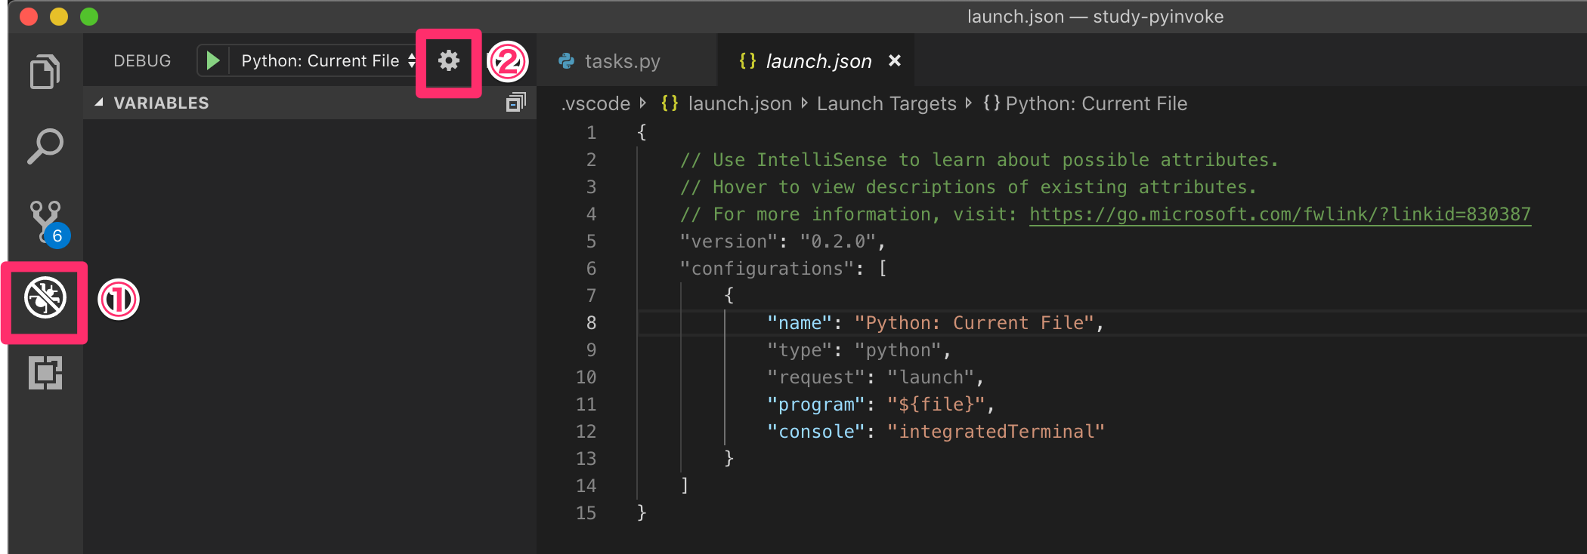Click the Launch Targets breadcrumb
Image resolution: width=1587 pixels, height=554 pixels.
(886, 103)
